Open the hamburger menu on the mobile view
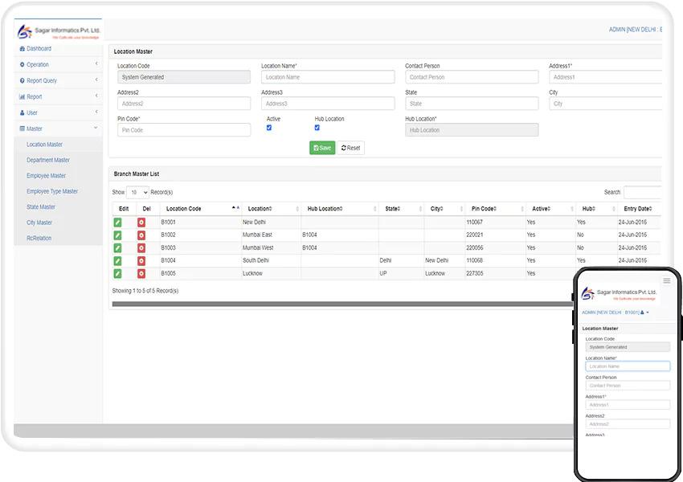 click(x=666, y=281)
